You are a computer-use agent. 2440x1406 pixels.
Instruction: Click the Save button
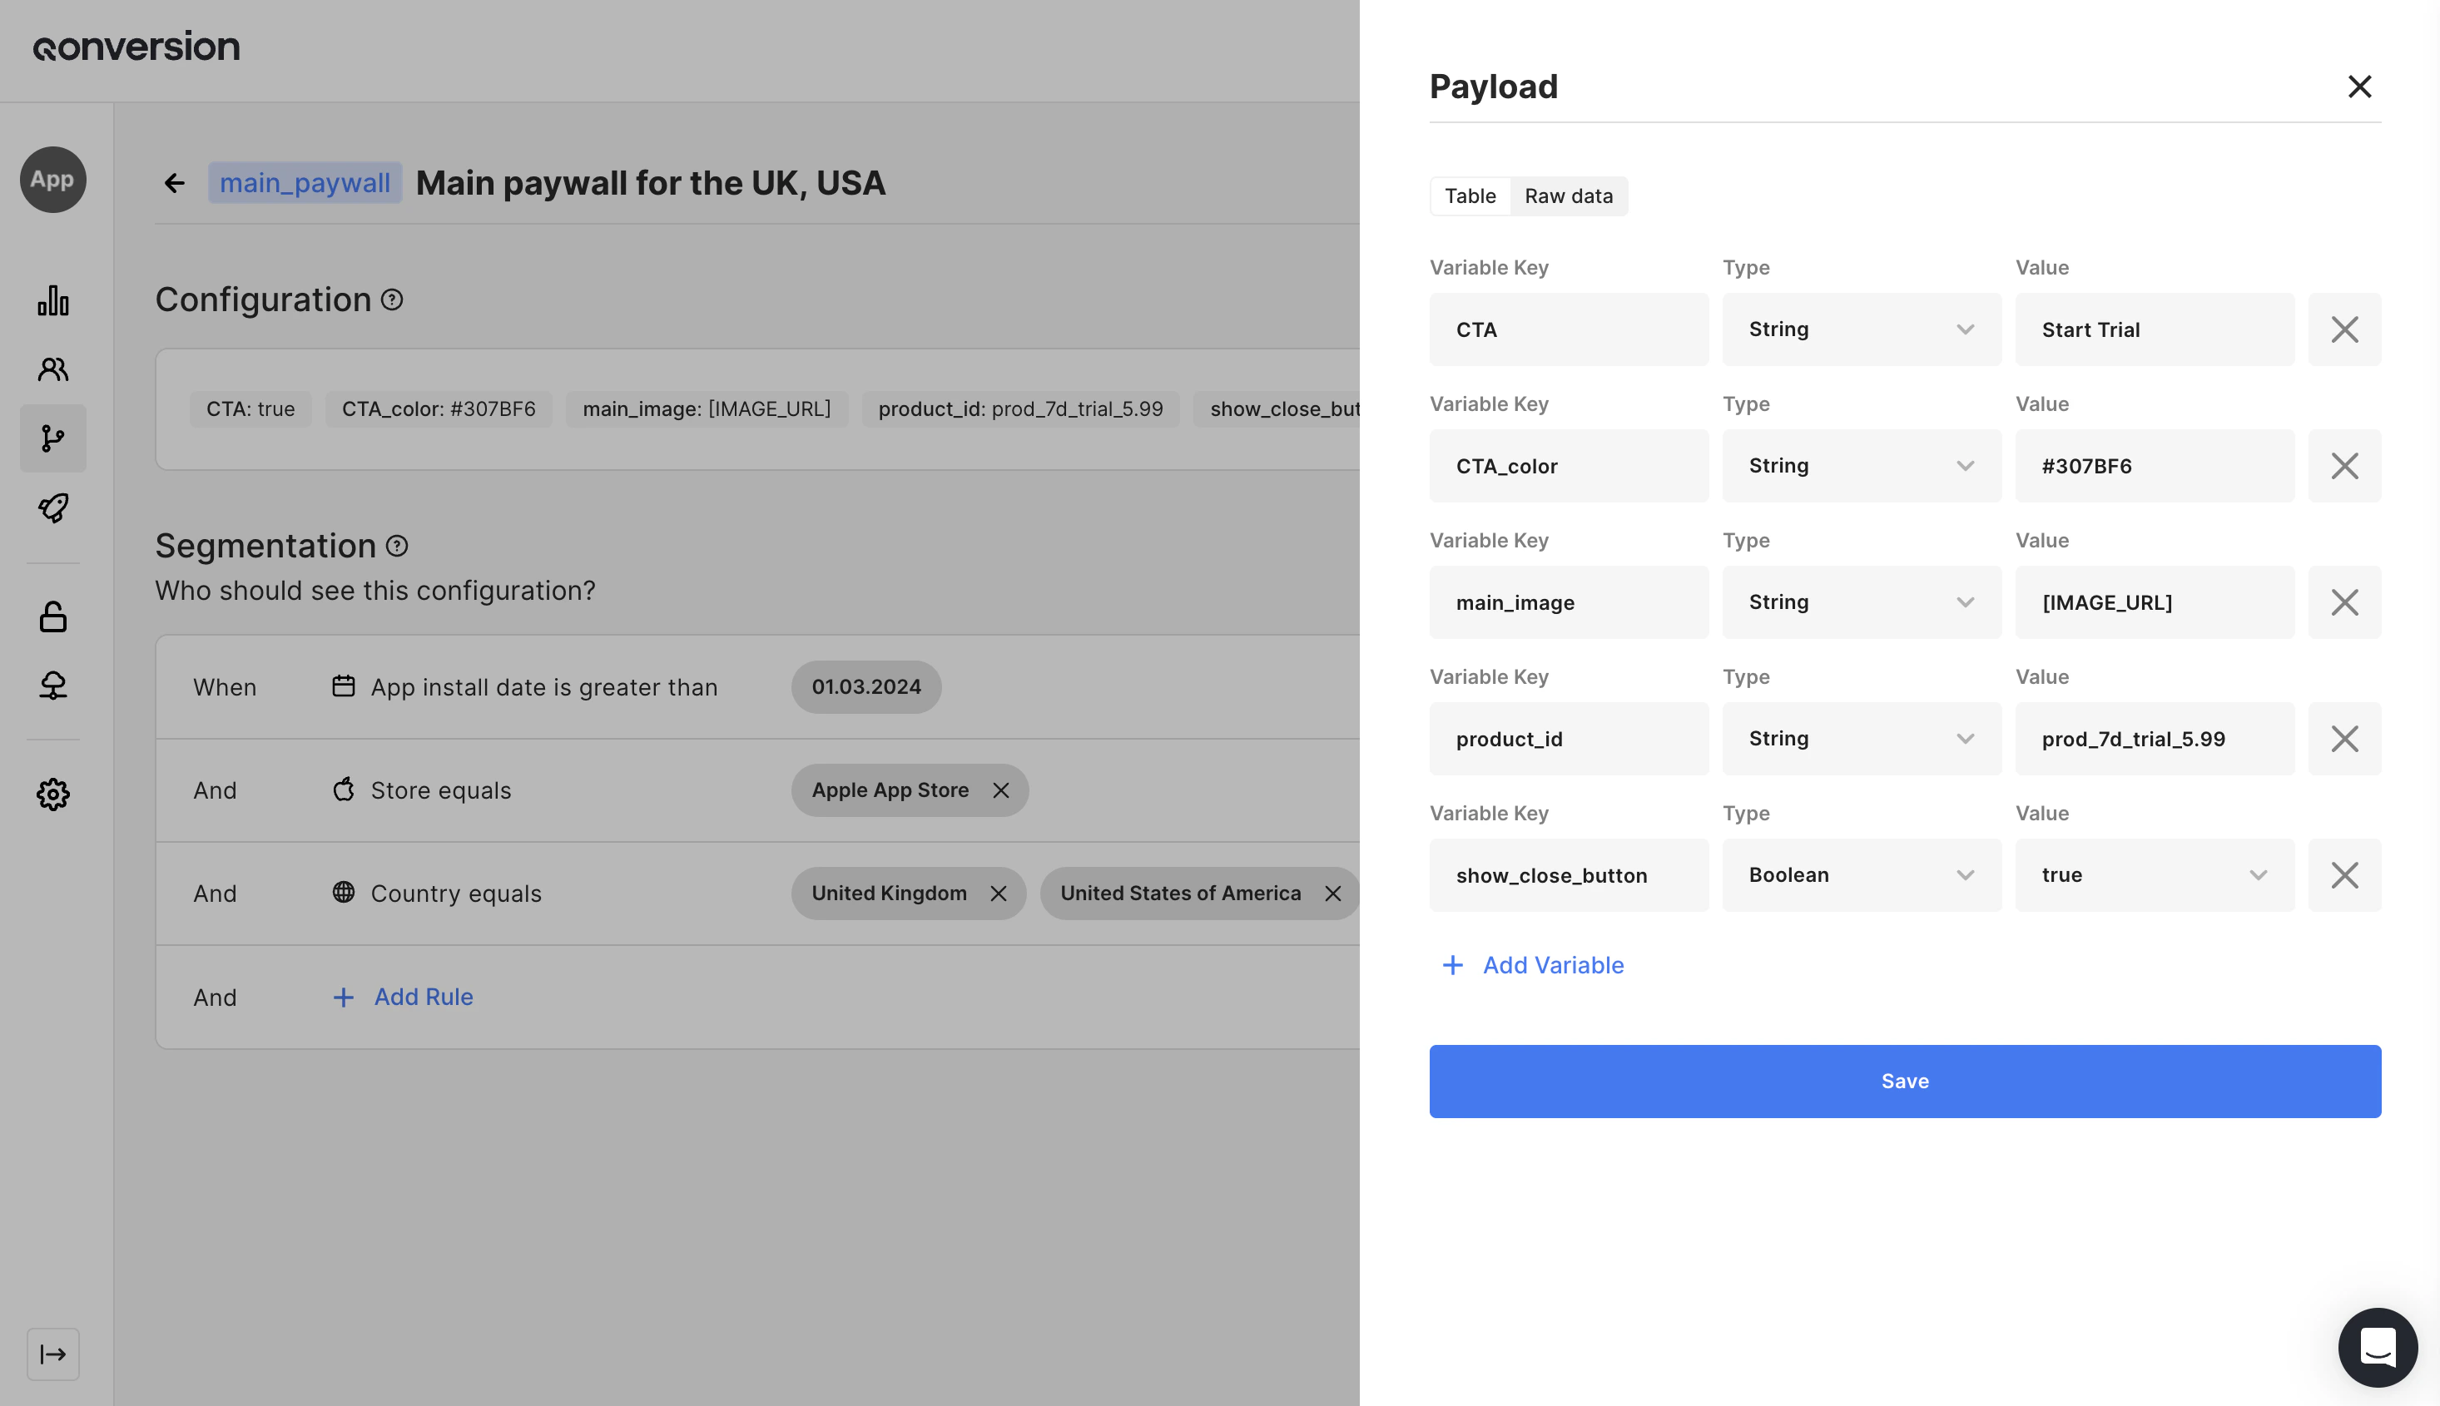pyautogui.click(x=1904, y=1081)
